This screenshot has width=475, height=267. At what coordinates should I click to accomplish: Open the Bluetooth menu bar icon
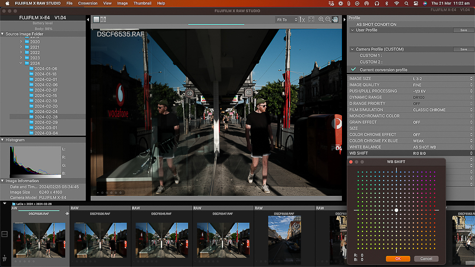pos(387,3)
